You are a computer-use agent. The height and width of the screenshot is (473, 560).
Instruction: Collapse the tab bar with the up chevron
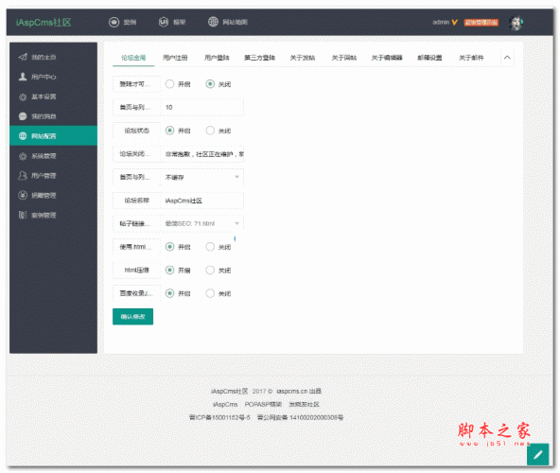[507, 58]
